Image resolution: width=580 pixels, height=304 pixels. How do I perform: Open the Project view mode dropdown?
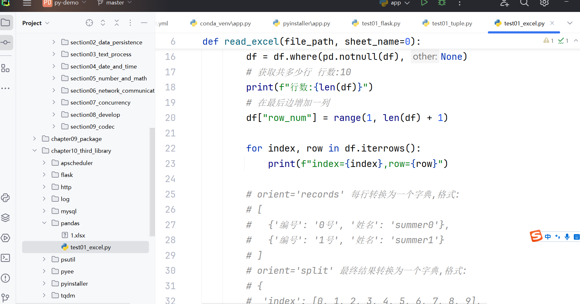(x=36, y=23)
